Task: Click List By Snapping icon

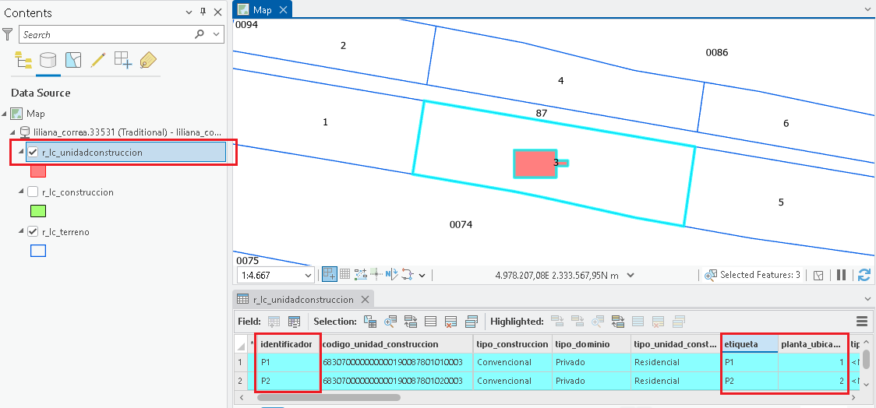Action: (122, 60)
